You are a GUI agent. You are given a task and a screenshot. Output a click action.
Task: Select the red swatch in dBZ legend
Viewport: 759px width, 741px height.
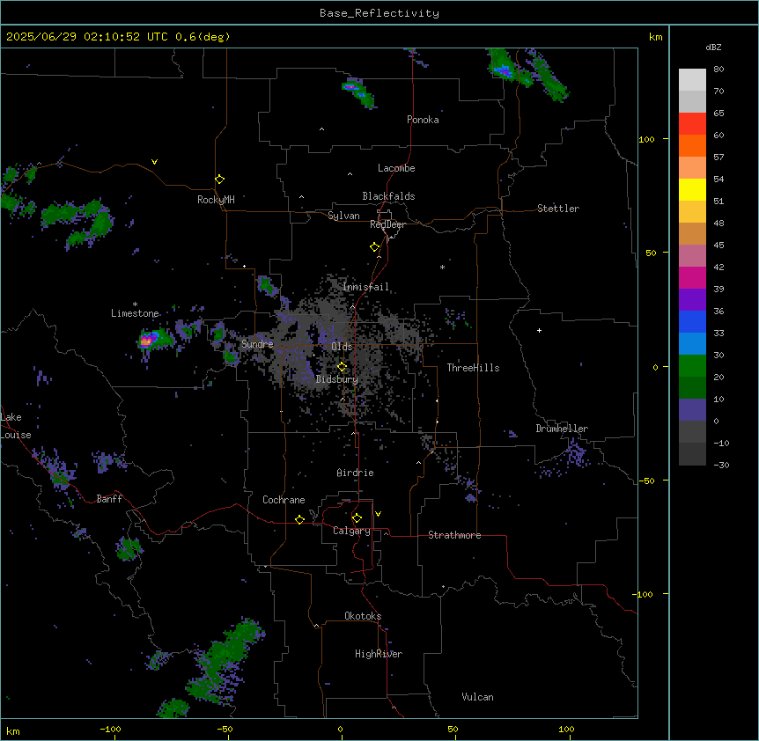pos(692,123)
